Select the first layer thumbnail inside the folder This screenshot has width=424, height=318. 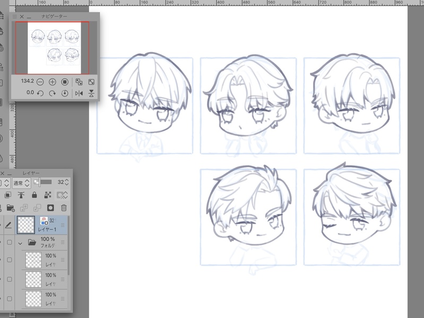pos(33,260)
